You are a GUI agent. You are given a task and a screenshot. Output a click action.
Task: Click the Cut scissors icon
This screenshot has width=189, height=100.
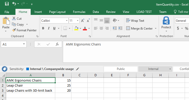[14, 18]
